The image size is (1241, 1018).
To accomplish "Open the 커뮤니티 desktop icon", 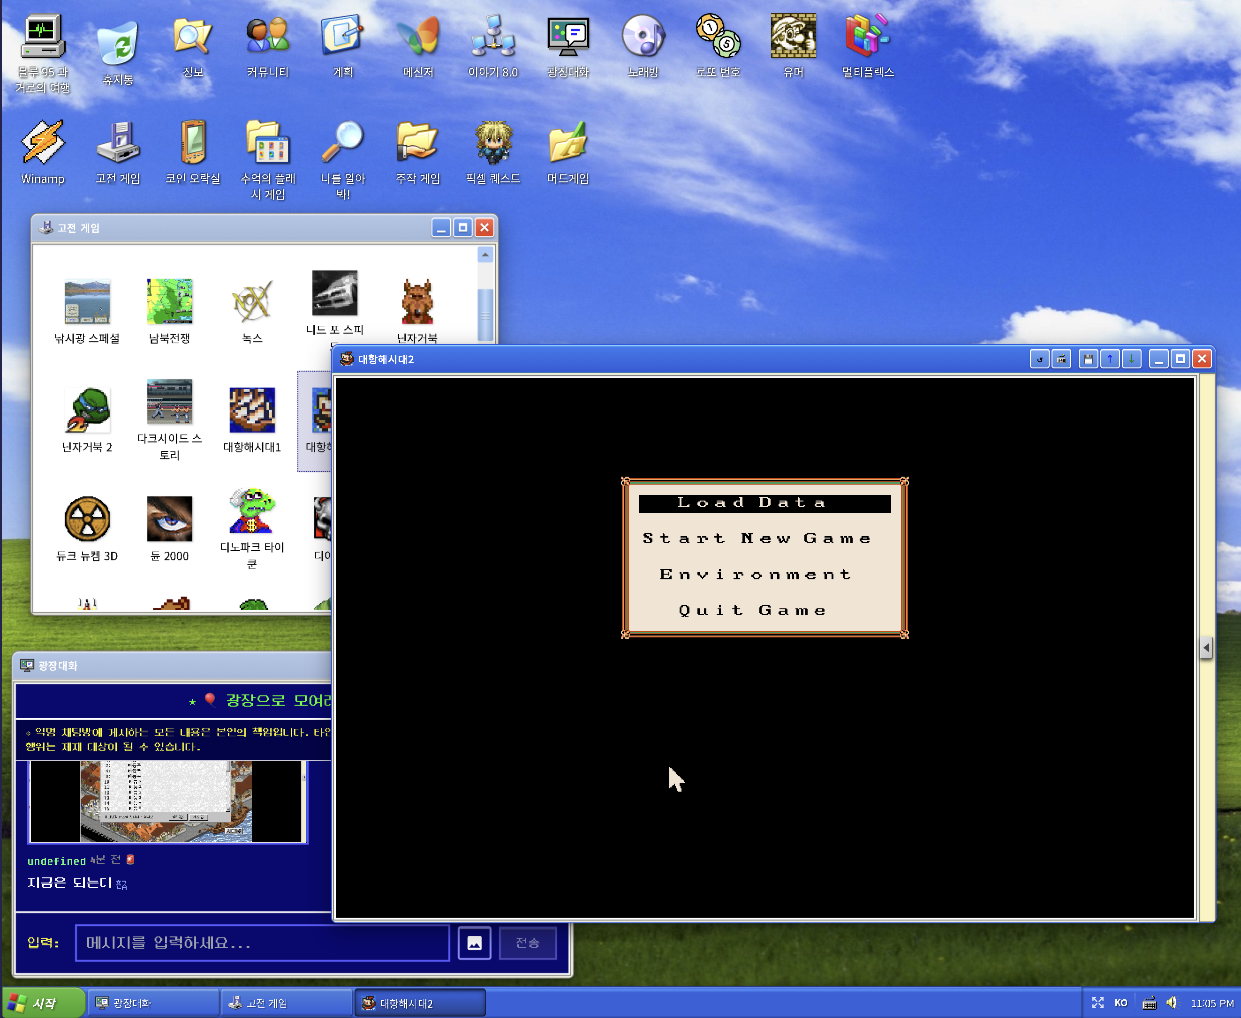I will [267, 46].
